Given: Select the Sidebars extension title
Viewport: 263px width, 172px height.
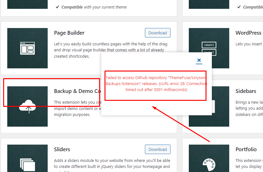Looking at the screenshot, I should pyautogui.click(x=246, y=91).
